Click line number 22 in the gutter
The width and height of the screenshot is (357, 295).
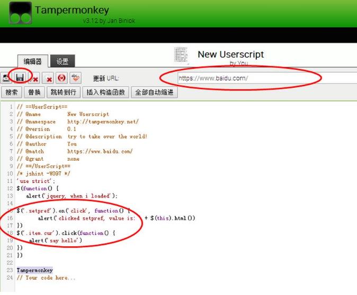(10, 263)
